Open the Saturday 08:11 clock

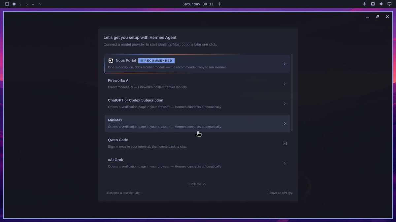pos(198,4)
